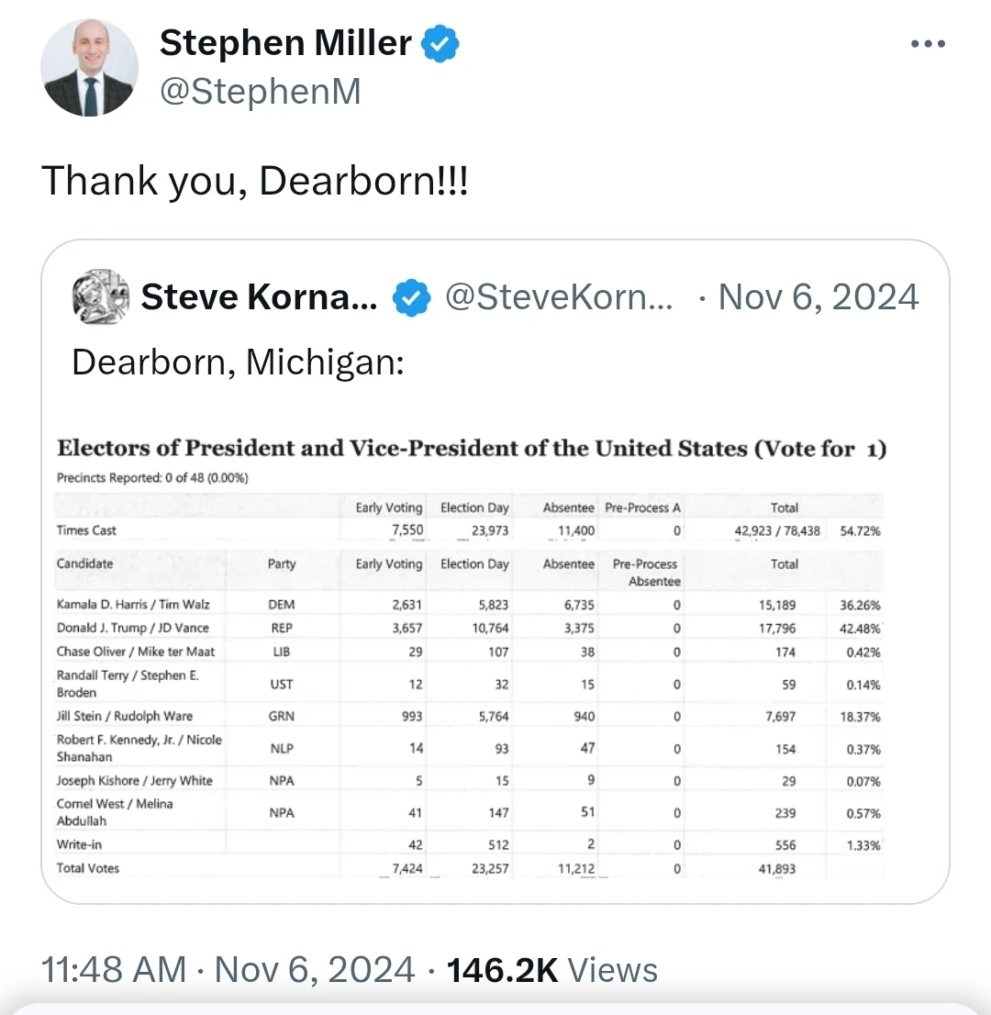Click the blue verified badge beside Stephen Miller
Screen dimensions: 991x1015
pyautogui.click(x=440, y=44)
